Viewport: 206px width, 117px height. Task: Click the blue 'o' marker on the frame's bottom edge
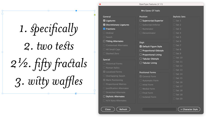[x=76, y=93]
